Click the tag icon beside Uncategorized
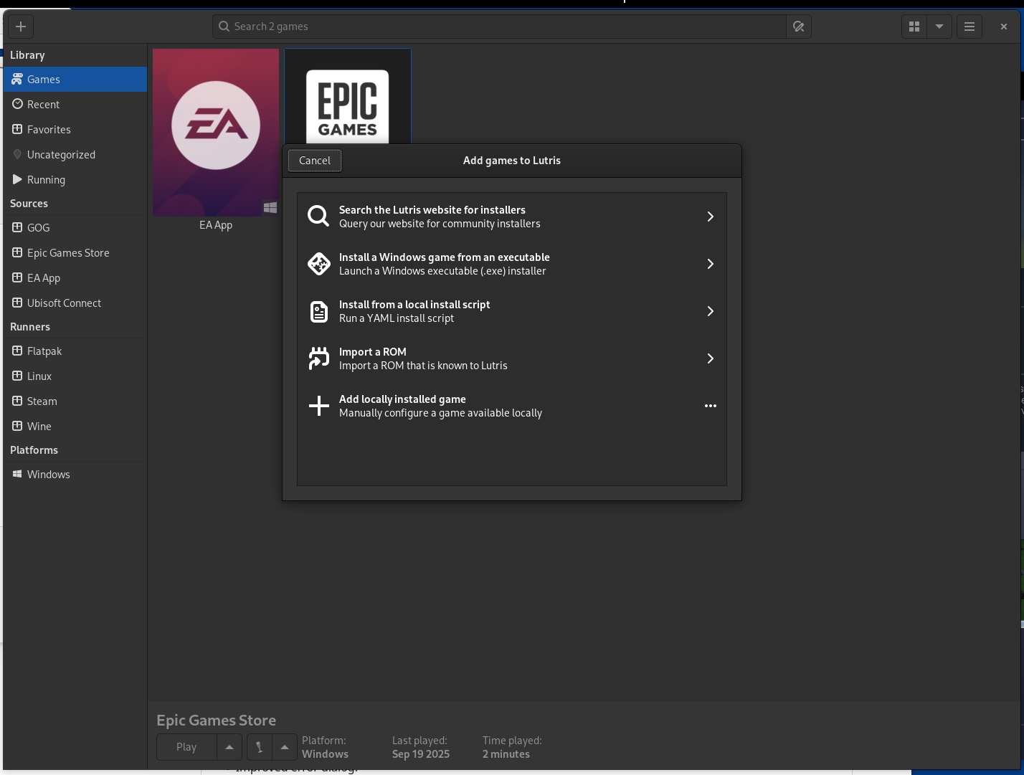This screenshot has height=775, width=1024. [x=17, y=154]
